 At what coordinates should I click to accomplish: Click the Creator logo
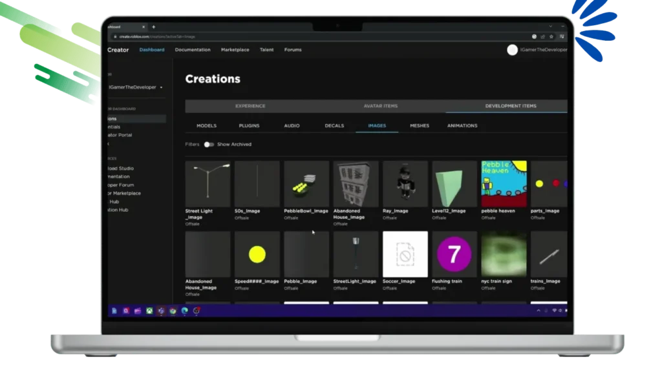coord(118,50)
